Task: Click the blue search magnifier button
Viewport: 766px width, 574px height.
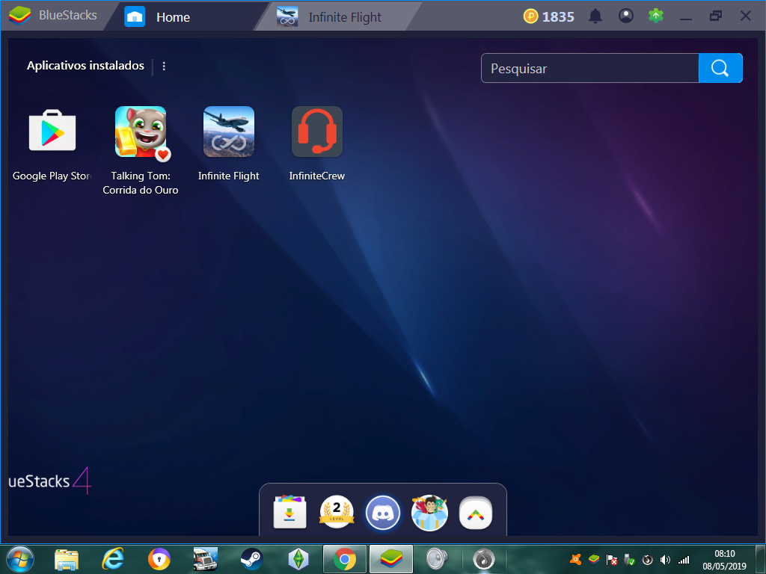Action: click(x=720, y=68)
